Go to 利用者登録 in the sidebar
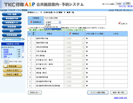The height and width of the screenshot is (103, 133). pyautogui.click(x=12, y=35)
